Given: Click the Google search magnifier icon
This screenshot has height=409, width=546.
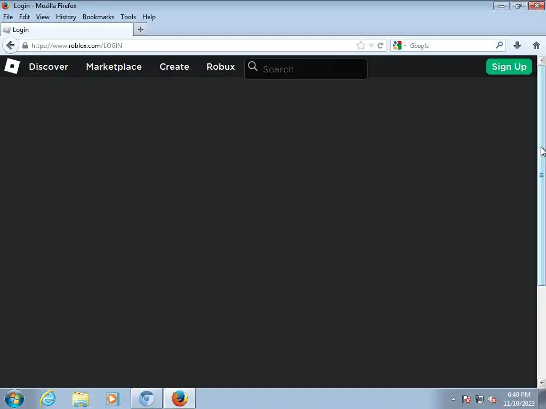Looking at the screenshot, I should coord(499,45).
